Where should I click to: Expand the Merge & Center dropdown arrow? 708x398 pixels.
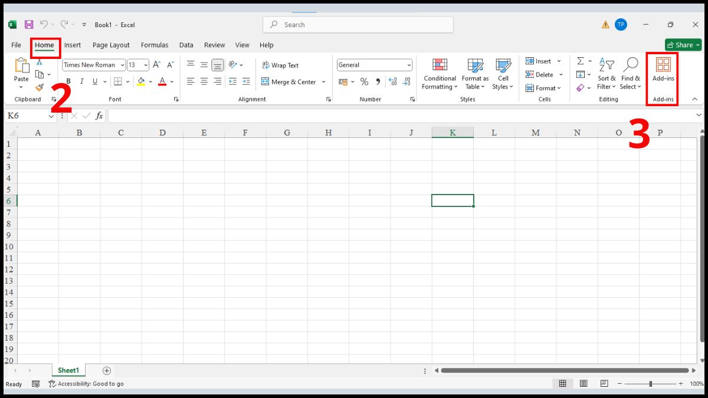(x=324, y=82)
